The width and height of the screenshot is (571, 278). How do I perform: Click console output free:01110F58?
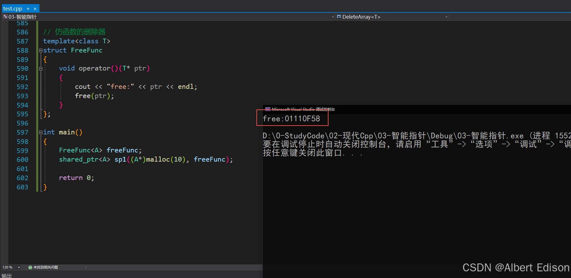click(x=291, y=119)
